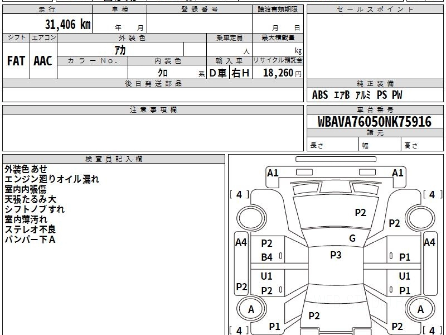Click the 譲渡書類期限 header
This screenshot has width=446, height=335.
coord(278,10)
